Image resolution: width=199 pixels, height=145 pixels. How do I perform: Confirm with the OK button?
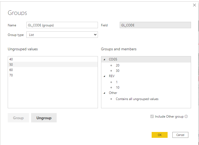160,135
